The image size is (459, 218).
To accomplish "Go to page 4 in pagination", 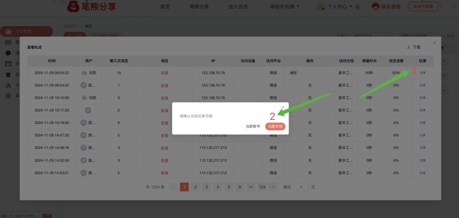I will 217,187.
